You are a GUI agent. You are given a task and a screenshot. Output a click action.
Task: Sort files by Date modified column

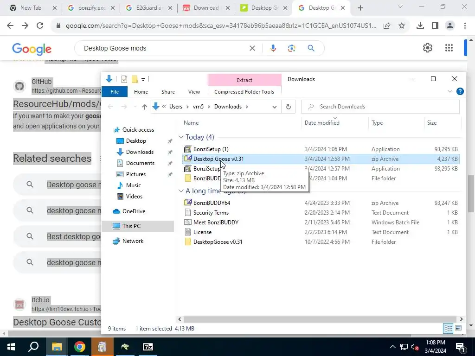pos(322,122)
